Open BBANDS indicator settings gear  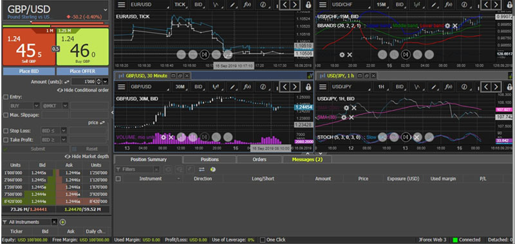pyautogui.click(x=447, y=26)
